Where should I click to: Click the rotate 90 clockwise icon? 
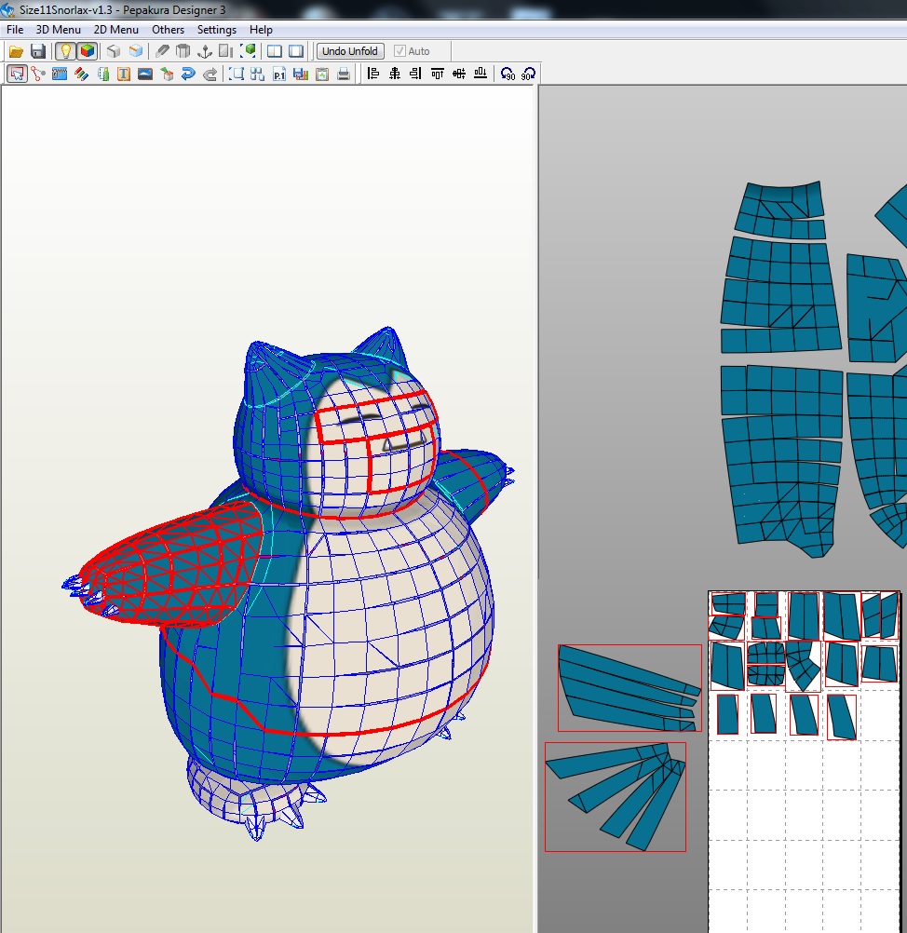point(529,74)
